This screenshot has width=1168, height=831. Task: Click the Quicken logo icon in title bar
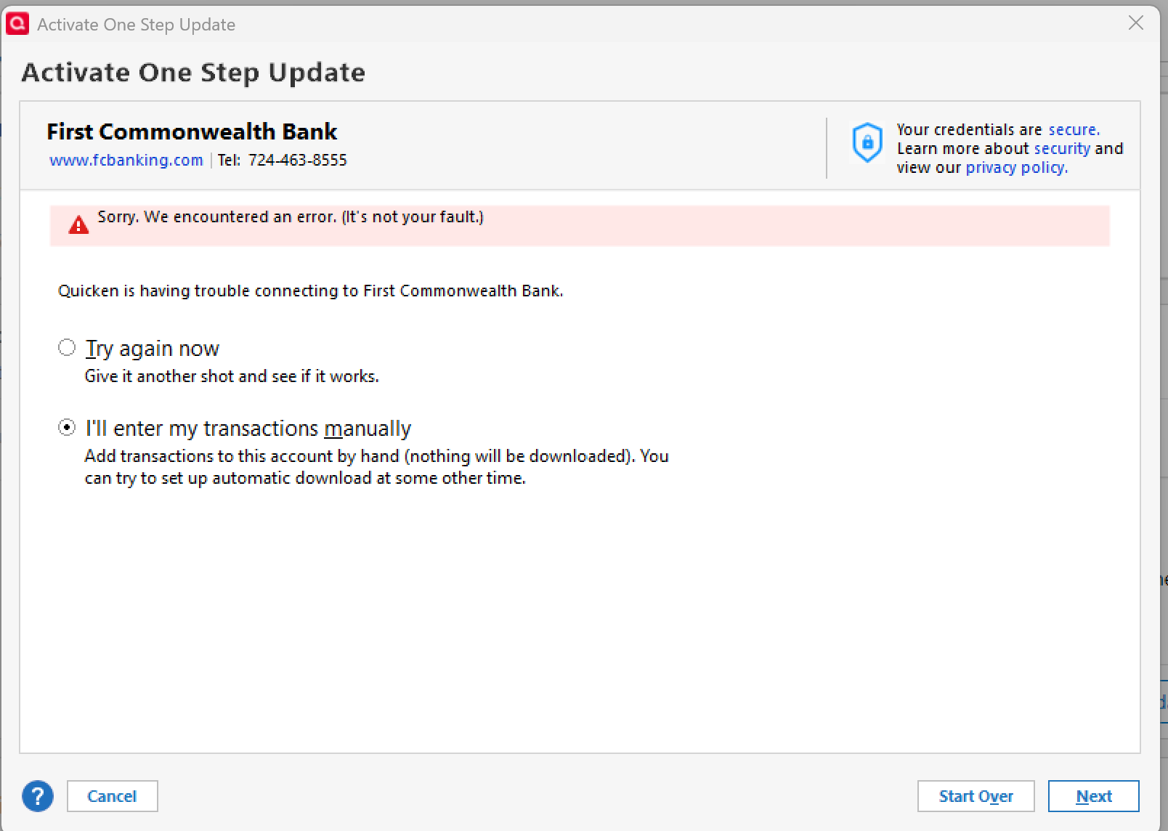coord(17,24)
